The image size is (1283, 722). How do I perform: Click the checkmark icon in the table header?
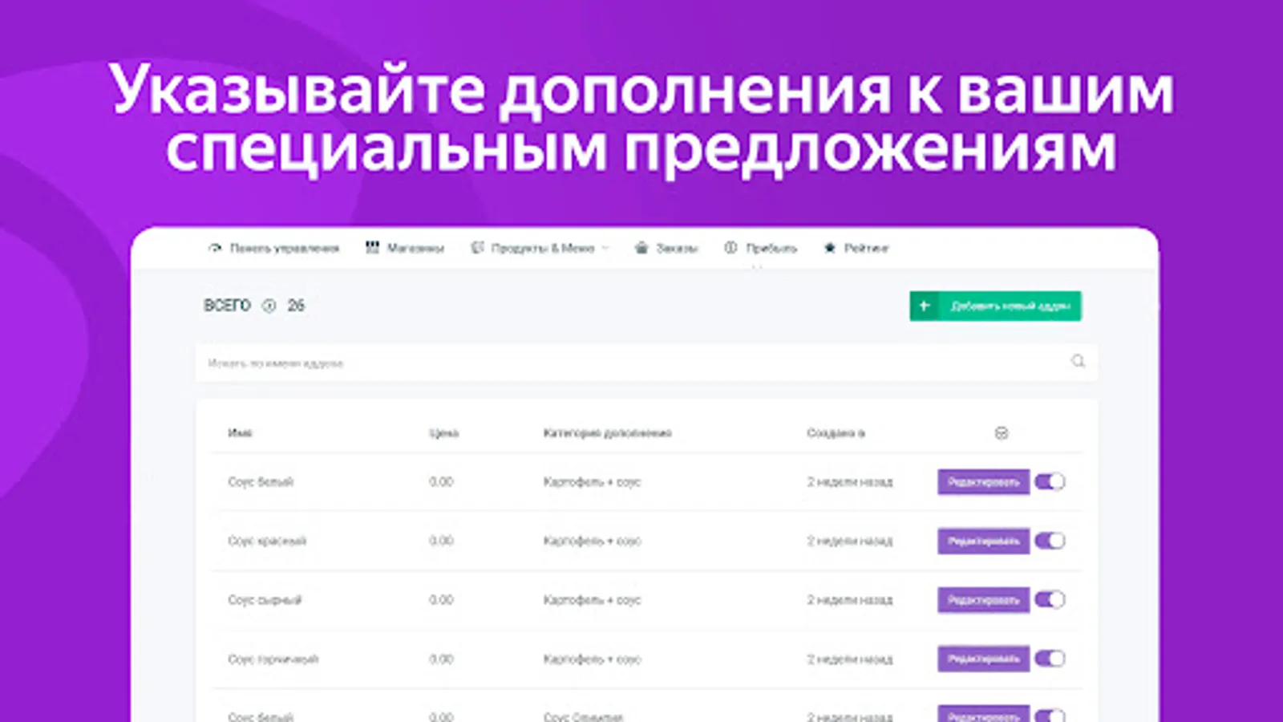point(1002,433)
